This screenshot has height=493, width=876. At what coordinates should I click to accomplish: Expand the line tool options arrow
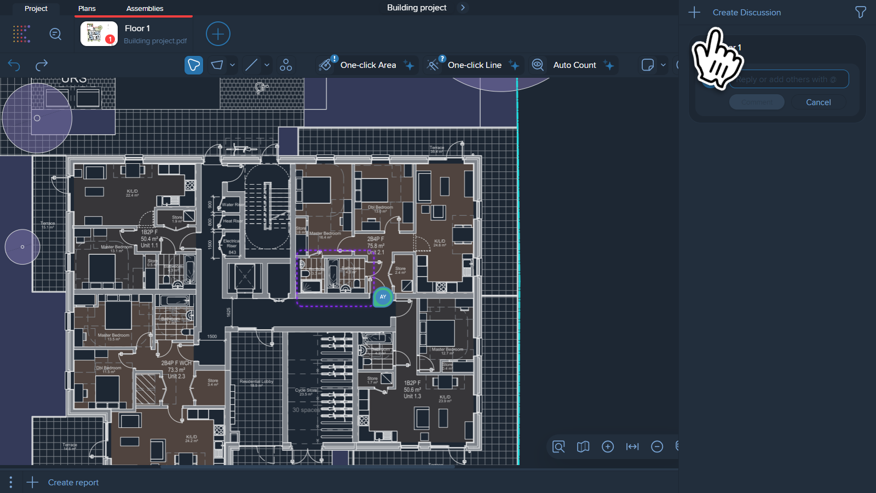267,65
